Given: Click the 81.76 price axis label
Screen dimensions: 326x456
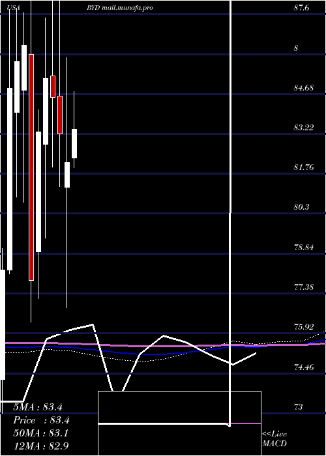Looking at the screenshot, I should [304, 167].
